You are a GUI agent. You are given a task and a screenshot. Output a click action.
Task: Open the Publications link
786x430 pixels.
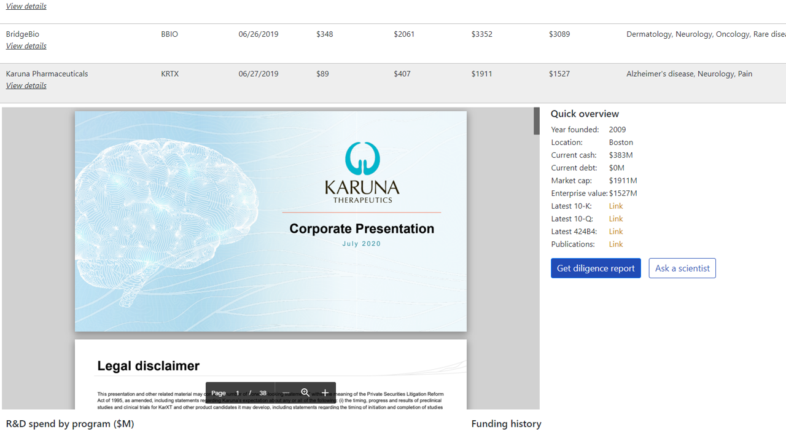616,244
